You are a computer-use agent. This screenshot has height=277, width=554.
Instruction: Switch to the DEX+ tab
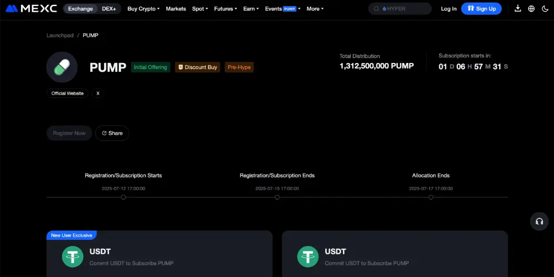(x=109, y=9)
